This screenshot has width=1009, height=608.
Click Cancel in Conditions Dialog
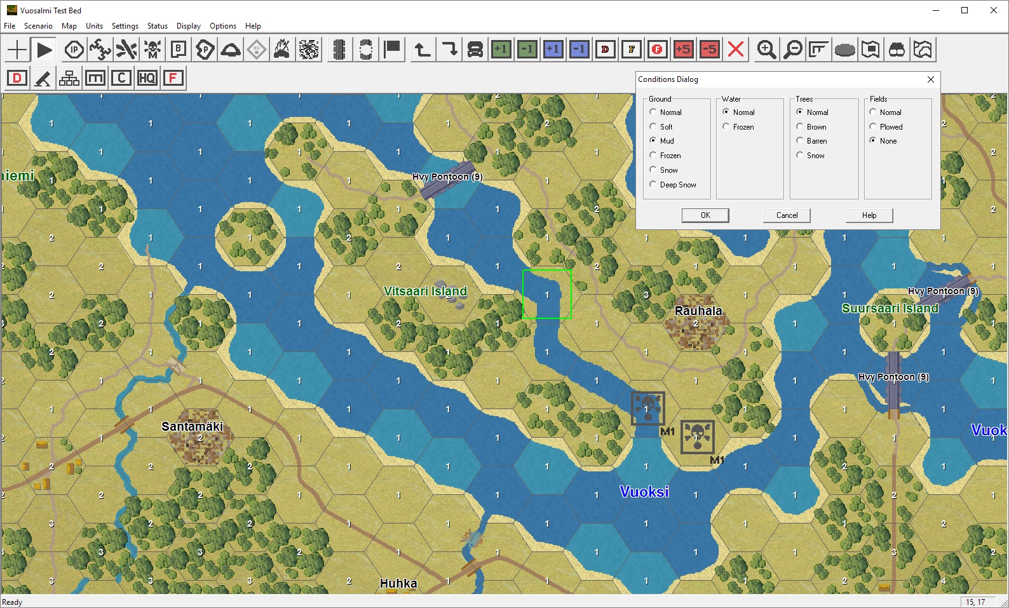point(787,215)
